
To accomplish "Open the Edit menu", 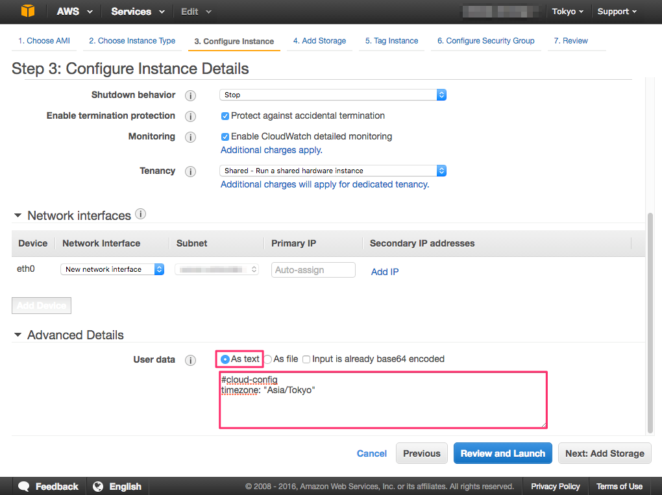I will (196, 12).
